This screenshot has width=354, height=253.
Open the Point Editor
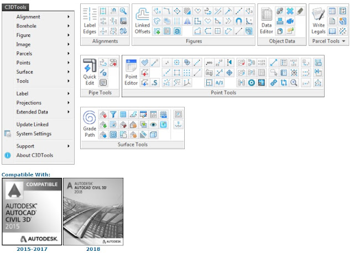[131, 72]
